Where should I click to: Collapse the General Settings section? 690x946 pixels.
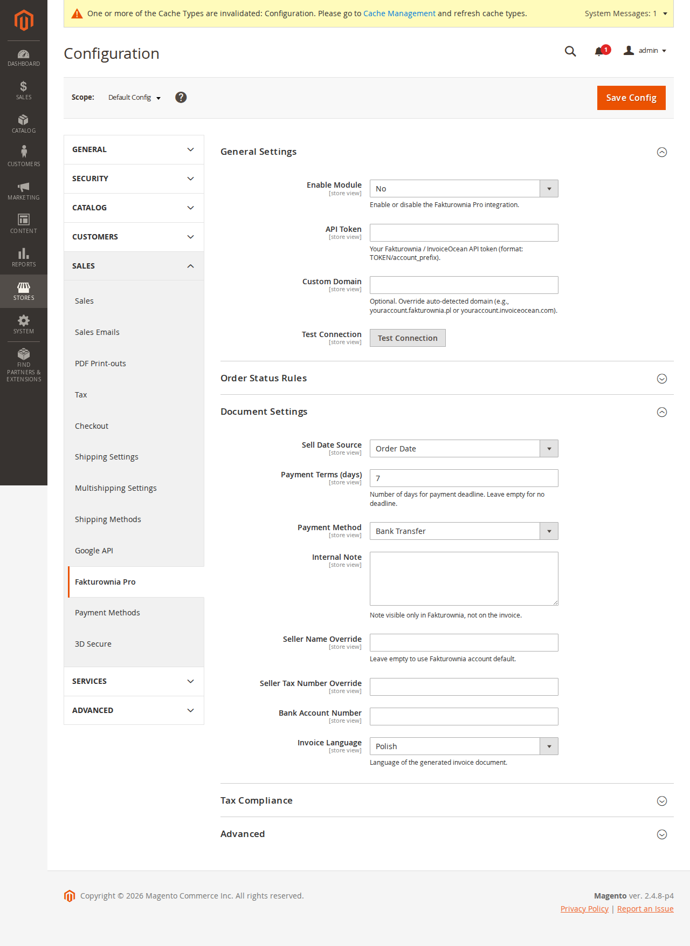tap(662, 152)
